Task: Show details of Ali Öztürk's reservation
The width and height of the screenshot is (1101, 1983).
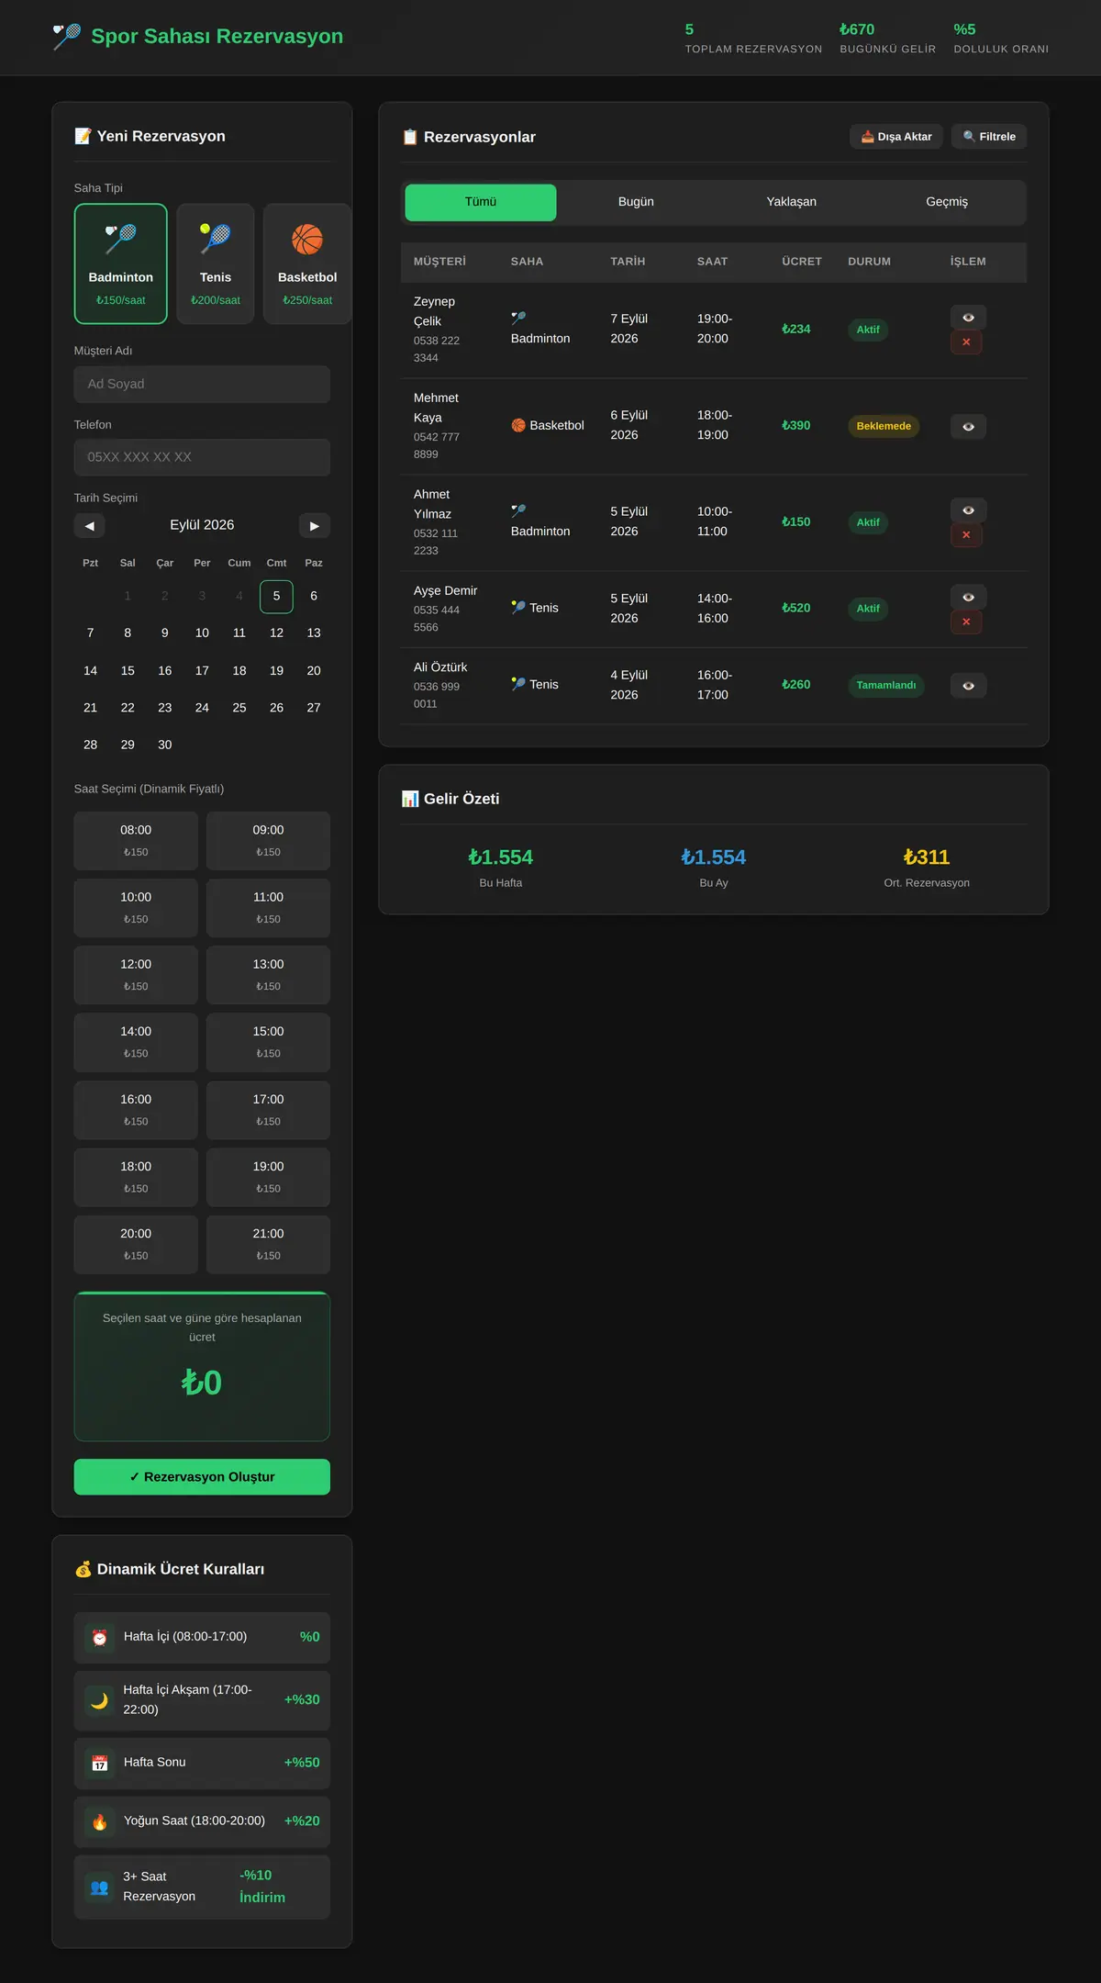Action: 968,686
